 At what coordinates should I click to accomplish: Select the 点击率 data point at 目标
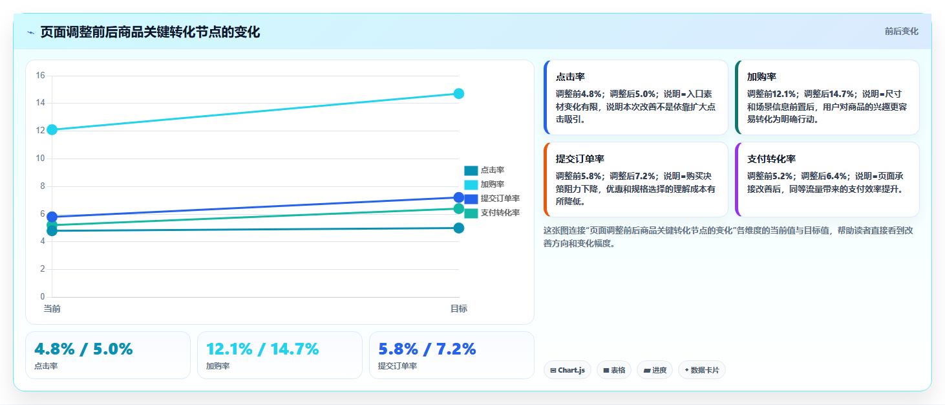coord(459,228)
